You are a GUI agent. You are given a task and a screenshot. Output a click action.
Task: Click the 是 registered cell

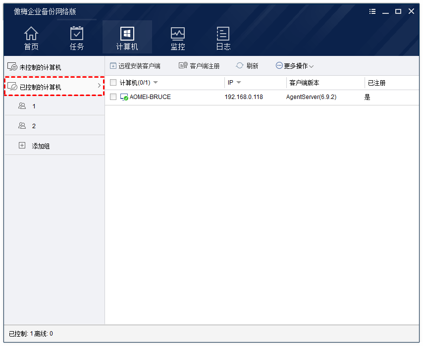click(x=367, y=97)
